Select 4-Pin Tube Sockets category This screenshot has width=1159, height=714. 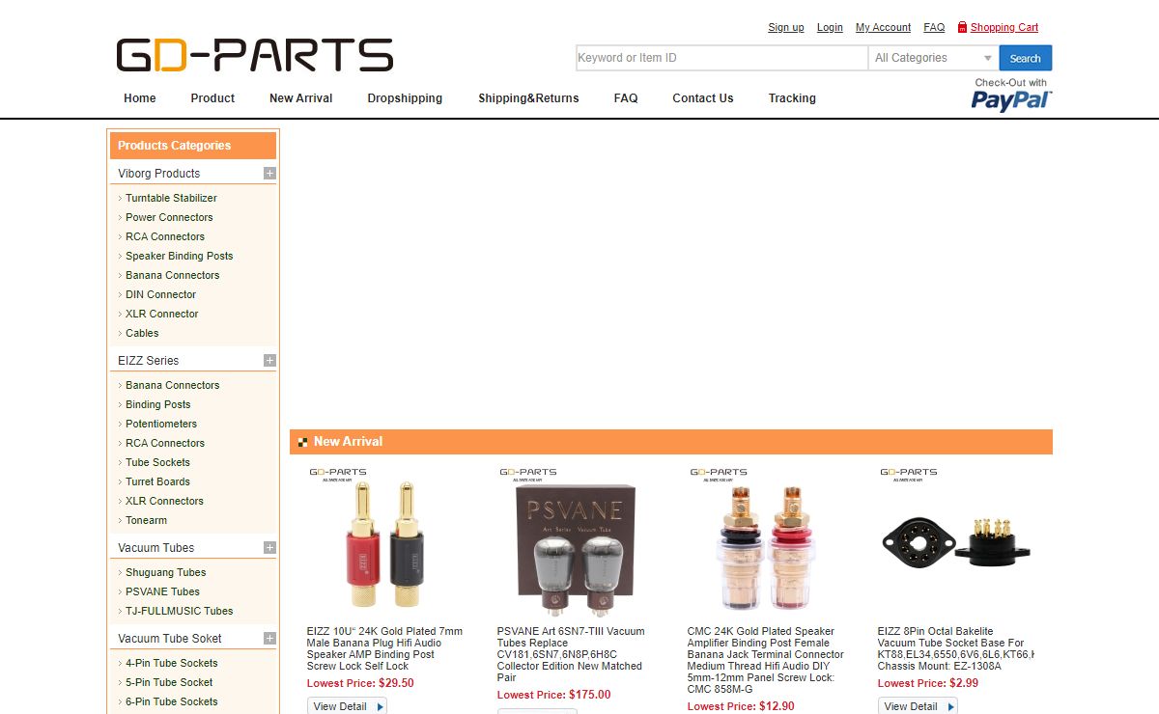pyautogui.click(x=172, y=663)
